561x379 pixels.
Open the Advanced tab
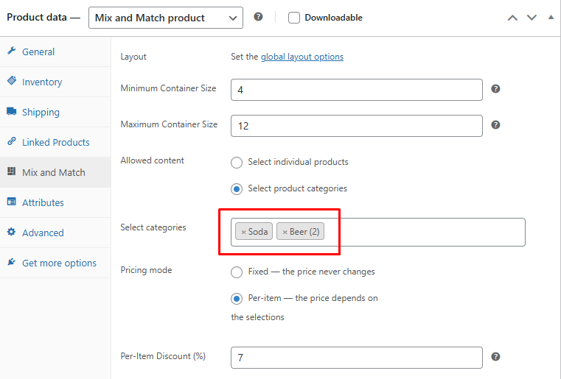55,233
